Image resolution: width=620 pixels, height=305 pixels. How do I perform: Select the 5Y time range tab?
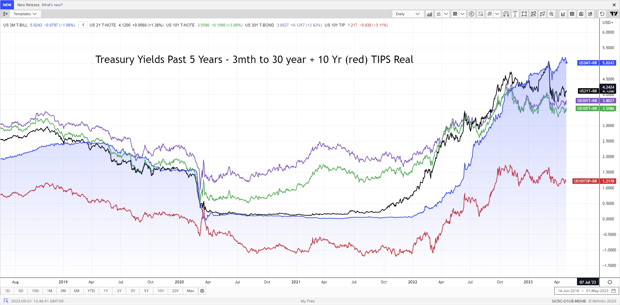[x=146, y=291]
